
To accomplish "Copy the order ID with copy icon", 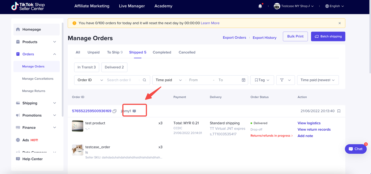I will tap(114, 111).
